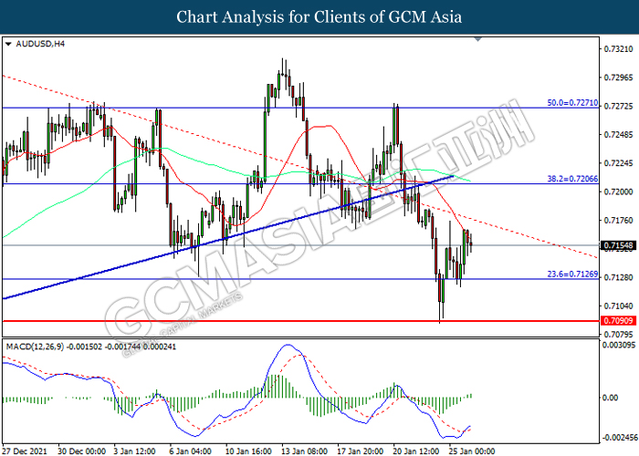
Task: Click the 10 Jan 16:00 date label
Action: pyautogui.click(x=248, y=451)
